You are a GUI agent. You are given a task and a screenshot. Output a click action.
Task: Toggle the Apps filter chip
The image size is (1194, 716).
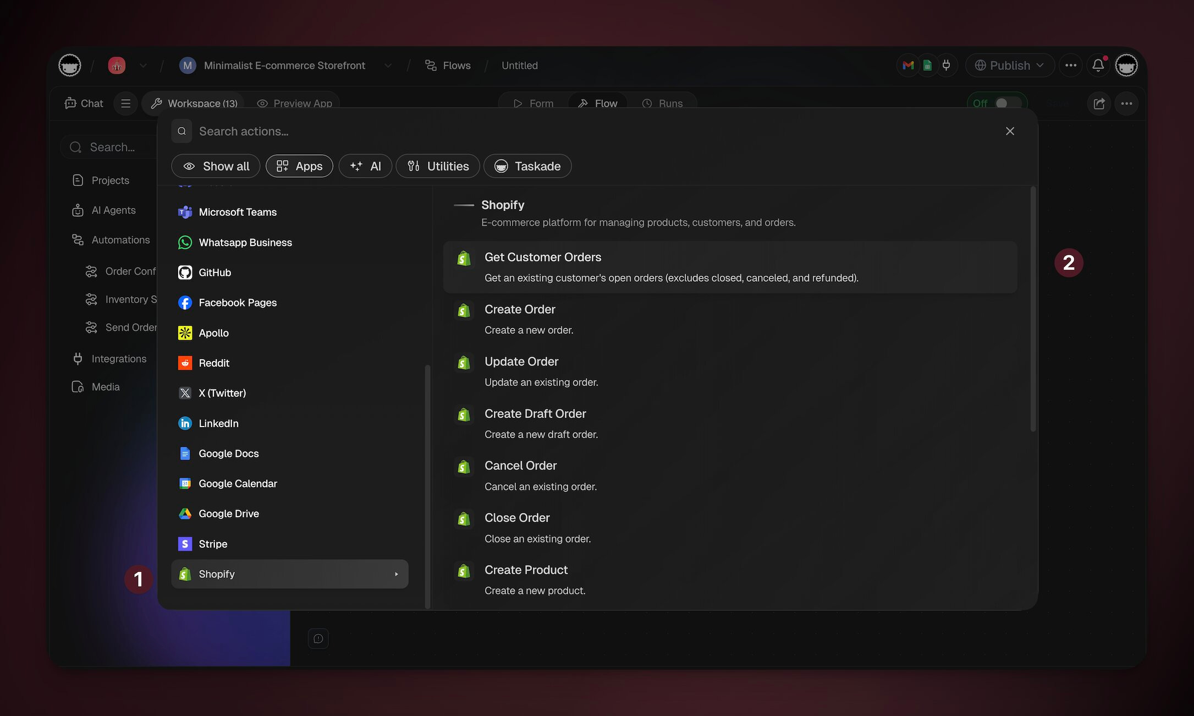point(299,166)
